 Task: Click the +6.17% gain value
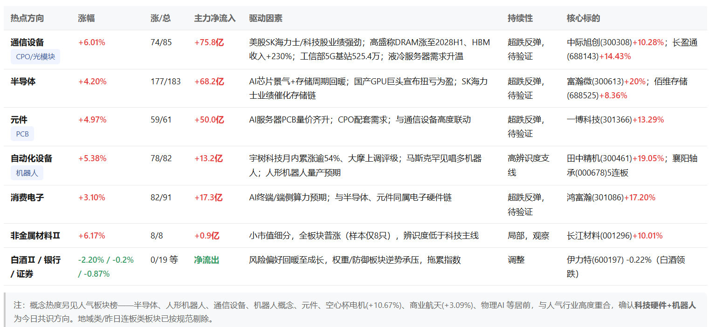click(91, 236)
